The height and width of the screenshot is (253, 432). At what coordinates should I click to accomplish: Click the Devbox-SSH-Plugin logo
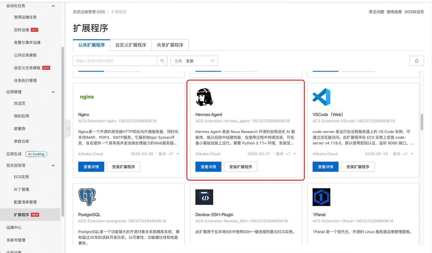click(x=204, y=197)
